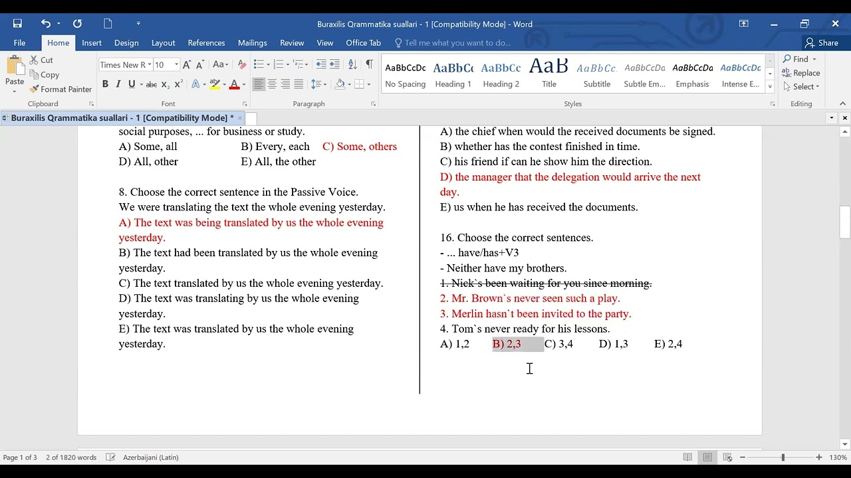Insert a bulleted list
This screenshot has width=851, height=478.
click(258, 64)
